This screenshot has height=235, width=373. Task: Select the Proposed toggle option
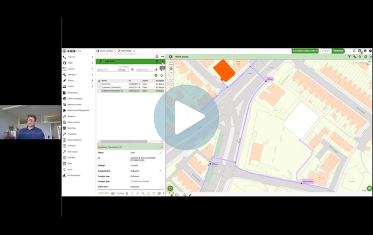click(x=338, y=51)
